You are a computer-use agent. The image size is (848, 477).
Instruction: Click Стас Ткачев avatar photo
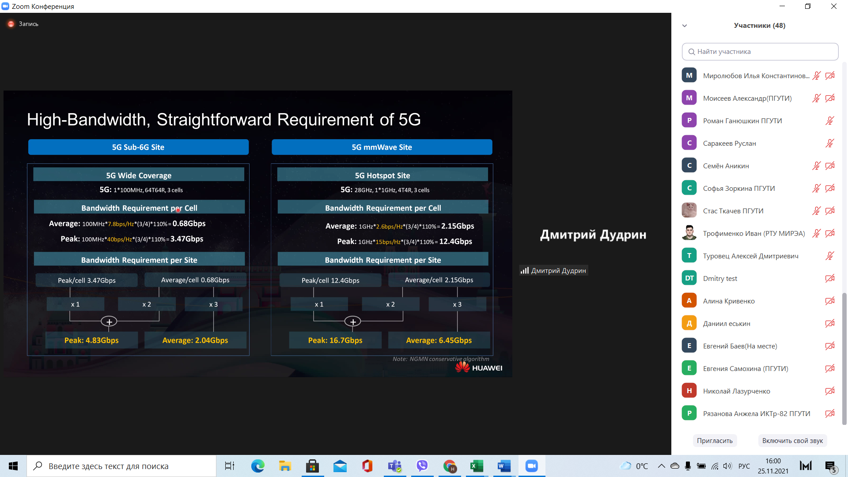pyautogui.click(x=689, y=210)
